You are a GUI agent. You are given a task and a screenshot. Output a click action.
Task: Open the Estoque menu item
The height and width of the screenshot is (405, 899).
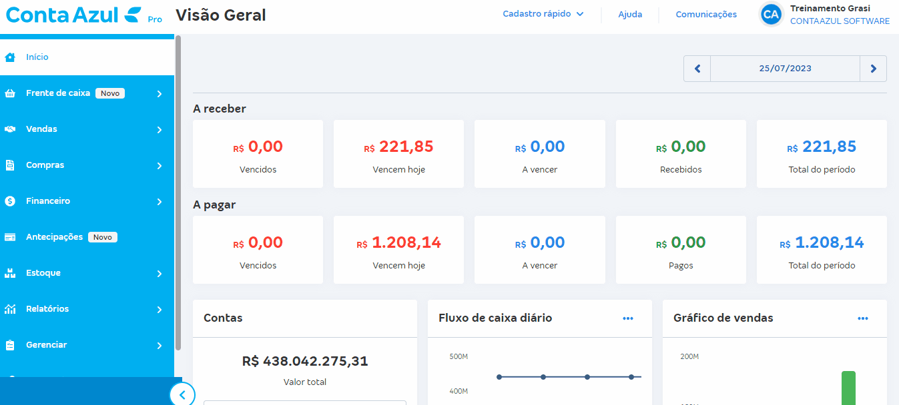pos(87,273)
